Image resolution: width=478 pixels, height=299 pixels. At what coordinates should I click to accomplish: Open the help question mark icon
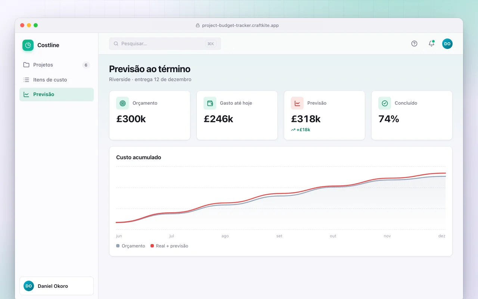(x=414, y=43)
